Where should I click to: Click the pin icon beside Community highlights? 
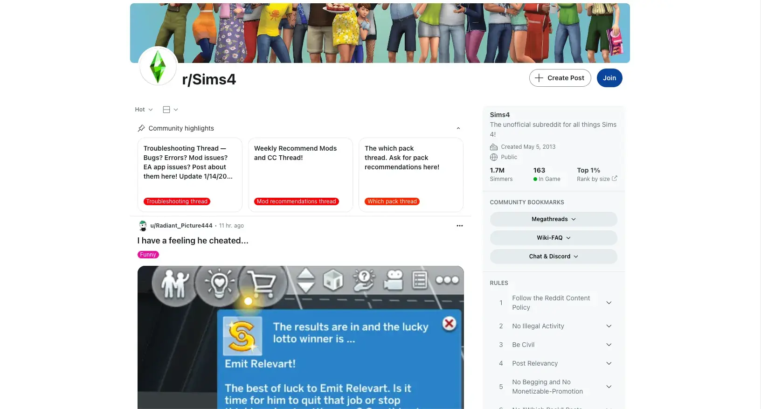[x=141, y=128]
